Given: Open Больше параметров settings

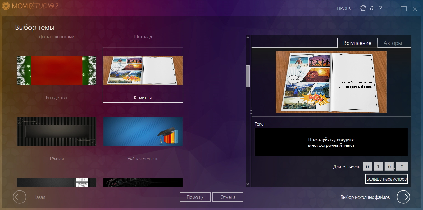Looking at the screenshot, I should point(386,179).
